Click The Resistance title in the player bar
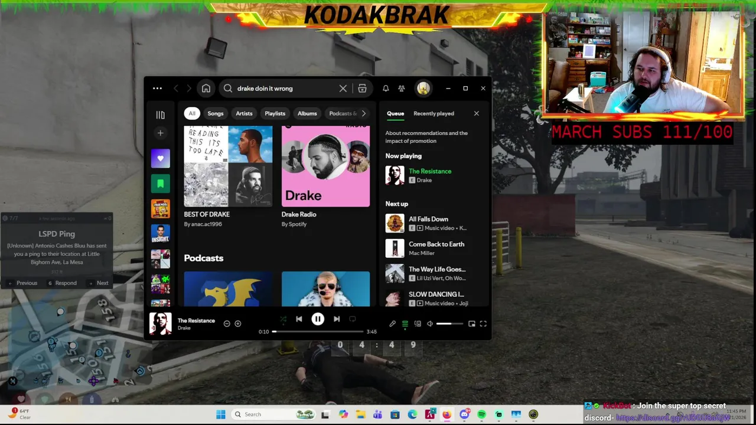The height and width of the screenshot is (425, 756). pyautogui.click(x=196, y=321)
